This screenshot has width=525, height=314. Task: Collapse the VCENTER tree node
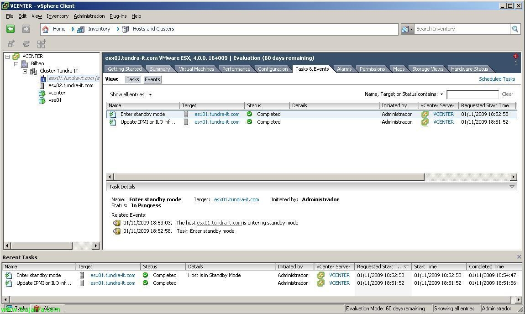(7, 57)
